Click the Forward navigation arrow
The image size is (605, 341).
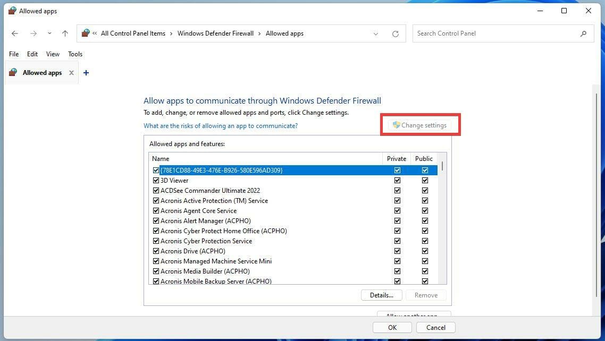[x=33, y=33]
